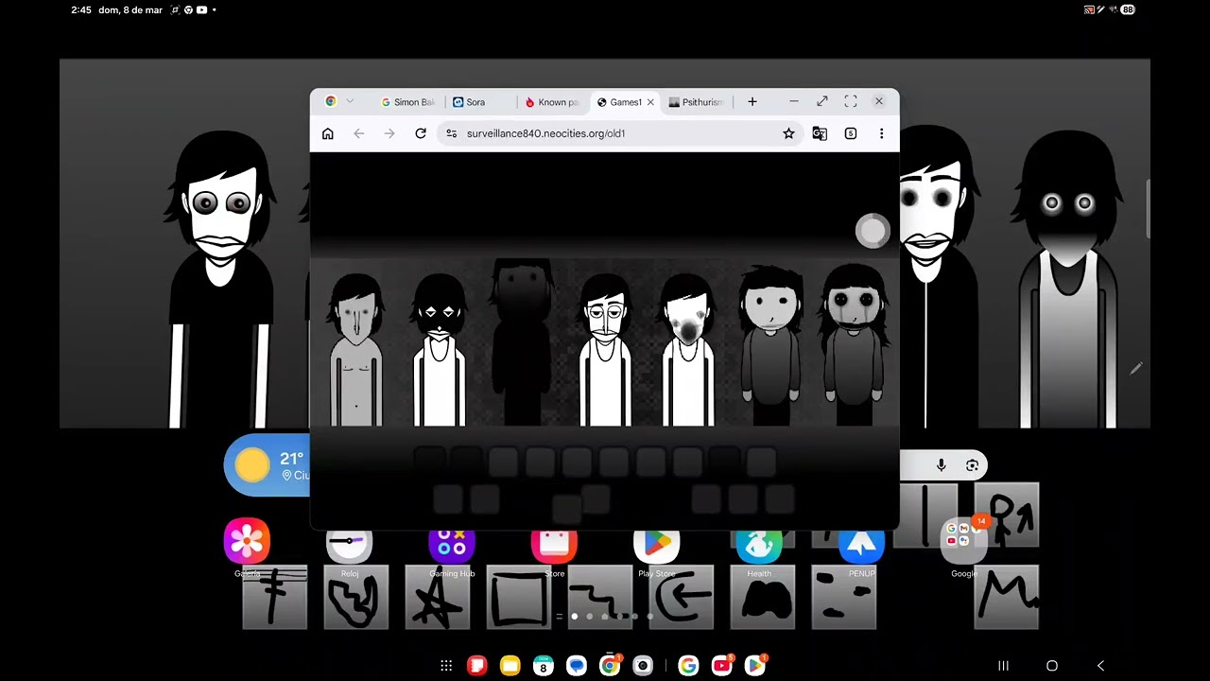Pick the square outline sound tile
Screen dimensions: 1210x681
[519, 600]
